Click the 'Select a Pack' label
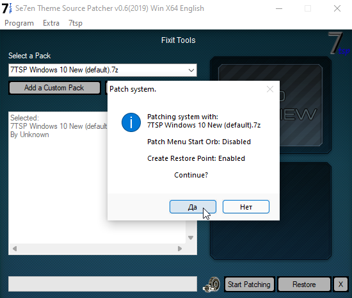The width and height of the screenshot is (352, 298). click(x=29, y=56)
